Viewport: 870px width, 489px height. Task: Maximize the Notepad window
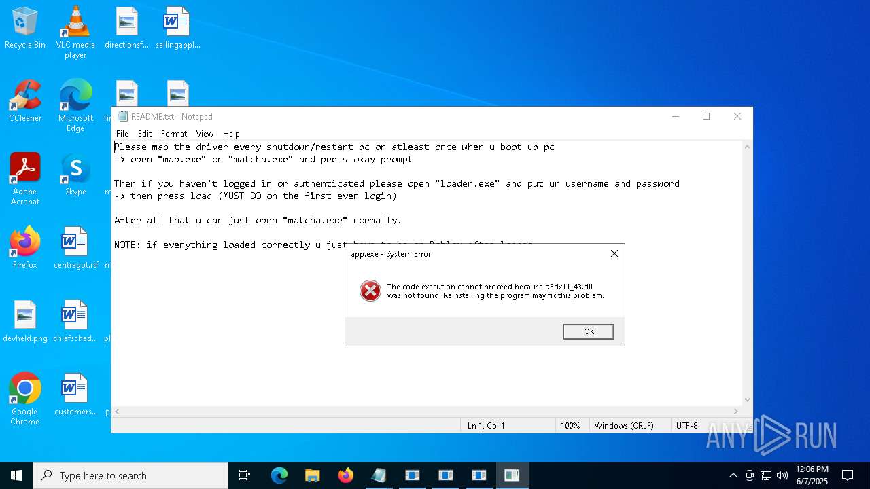coord(706,116)
